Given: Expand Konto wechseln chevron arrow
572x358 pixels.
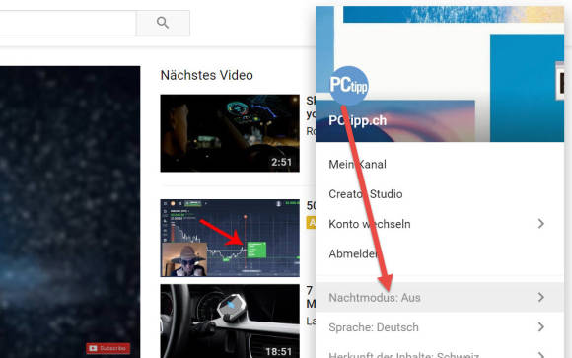Looking at the screenshot, I should click(541, 224).
